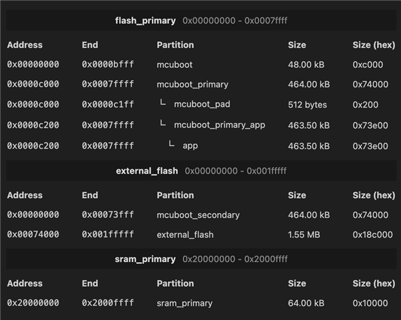Click Size (hex) header in sram_primary table
Image resolution: width=401 pixels, height=320 pixels.
point(374,283)
